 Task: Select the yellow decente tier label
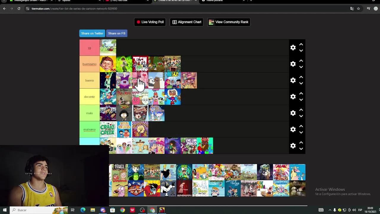coord(89,97)
